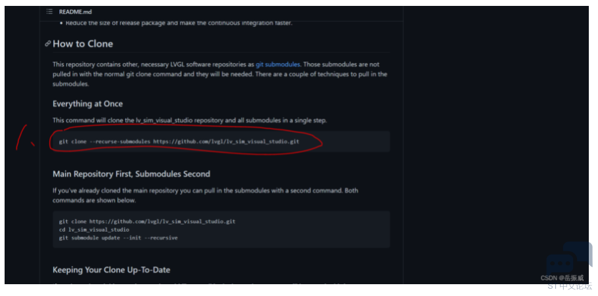
Task: Click the Everything at Once heading
Action: click(x=88, y=104)
